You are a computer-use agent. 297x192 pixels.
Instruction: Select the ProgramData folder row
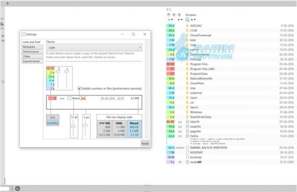click(230, 74)
